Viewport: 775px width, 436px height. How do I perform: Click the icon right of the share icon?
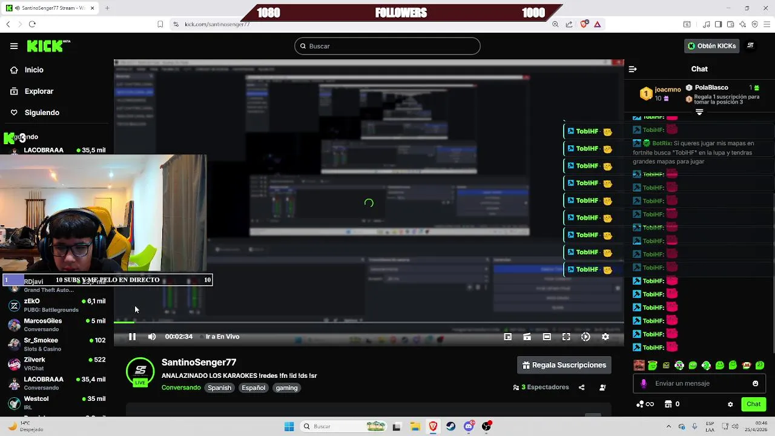point(602,388)
